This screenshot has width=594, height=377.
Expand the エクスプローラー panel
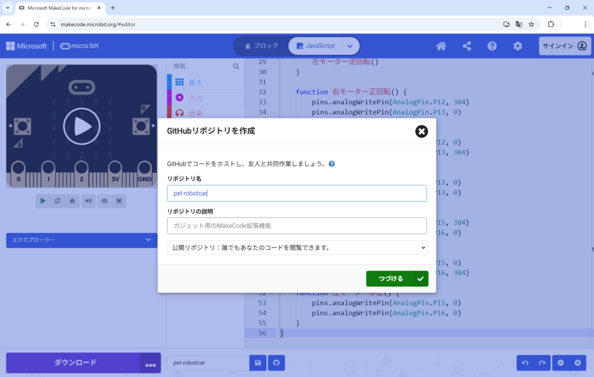[x=81, y=240]
